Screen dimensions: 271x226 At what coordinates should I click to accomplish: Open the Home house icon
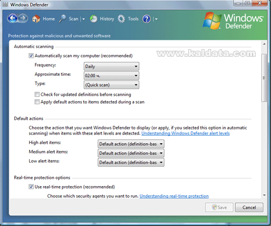pos(36,18)
